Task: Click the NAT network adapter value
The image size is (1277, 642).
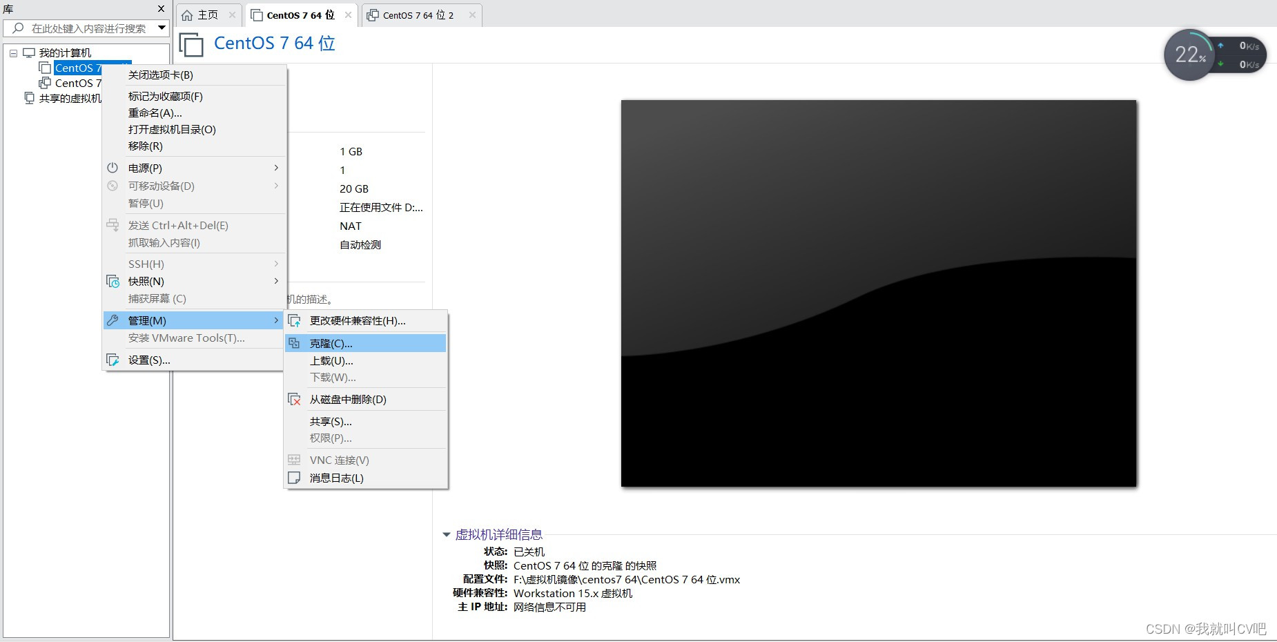Action: click(x=351, y=226)
